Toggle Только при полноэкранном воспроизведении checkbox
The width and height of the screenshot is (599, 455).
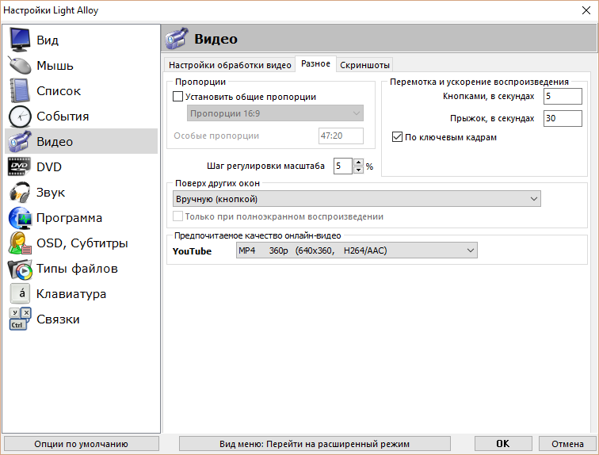[x=177, y=216]
